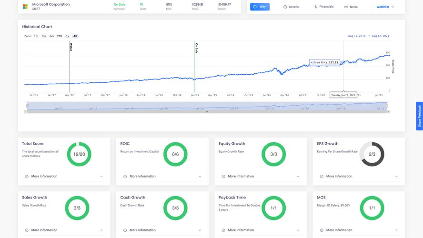Click the navigator right scroll arrow

(389, 112)
